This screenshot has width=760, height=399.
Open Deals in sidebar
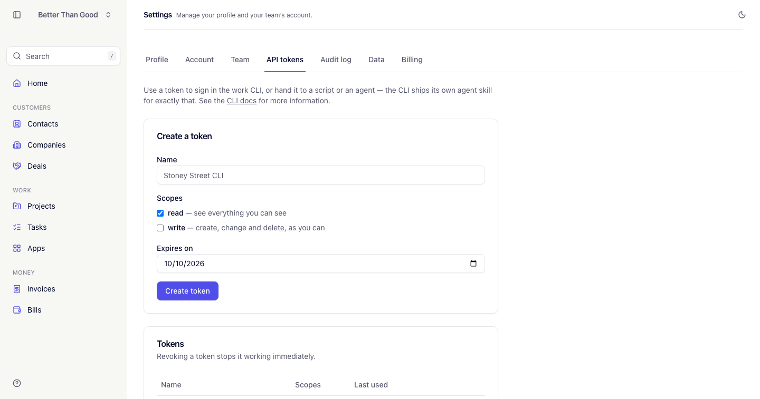click(63, 166)
